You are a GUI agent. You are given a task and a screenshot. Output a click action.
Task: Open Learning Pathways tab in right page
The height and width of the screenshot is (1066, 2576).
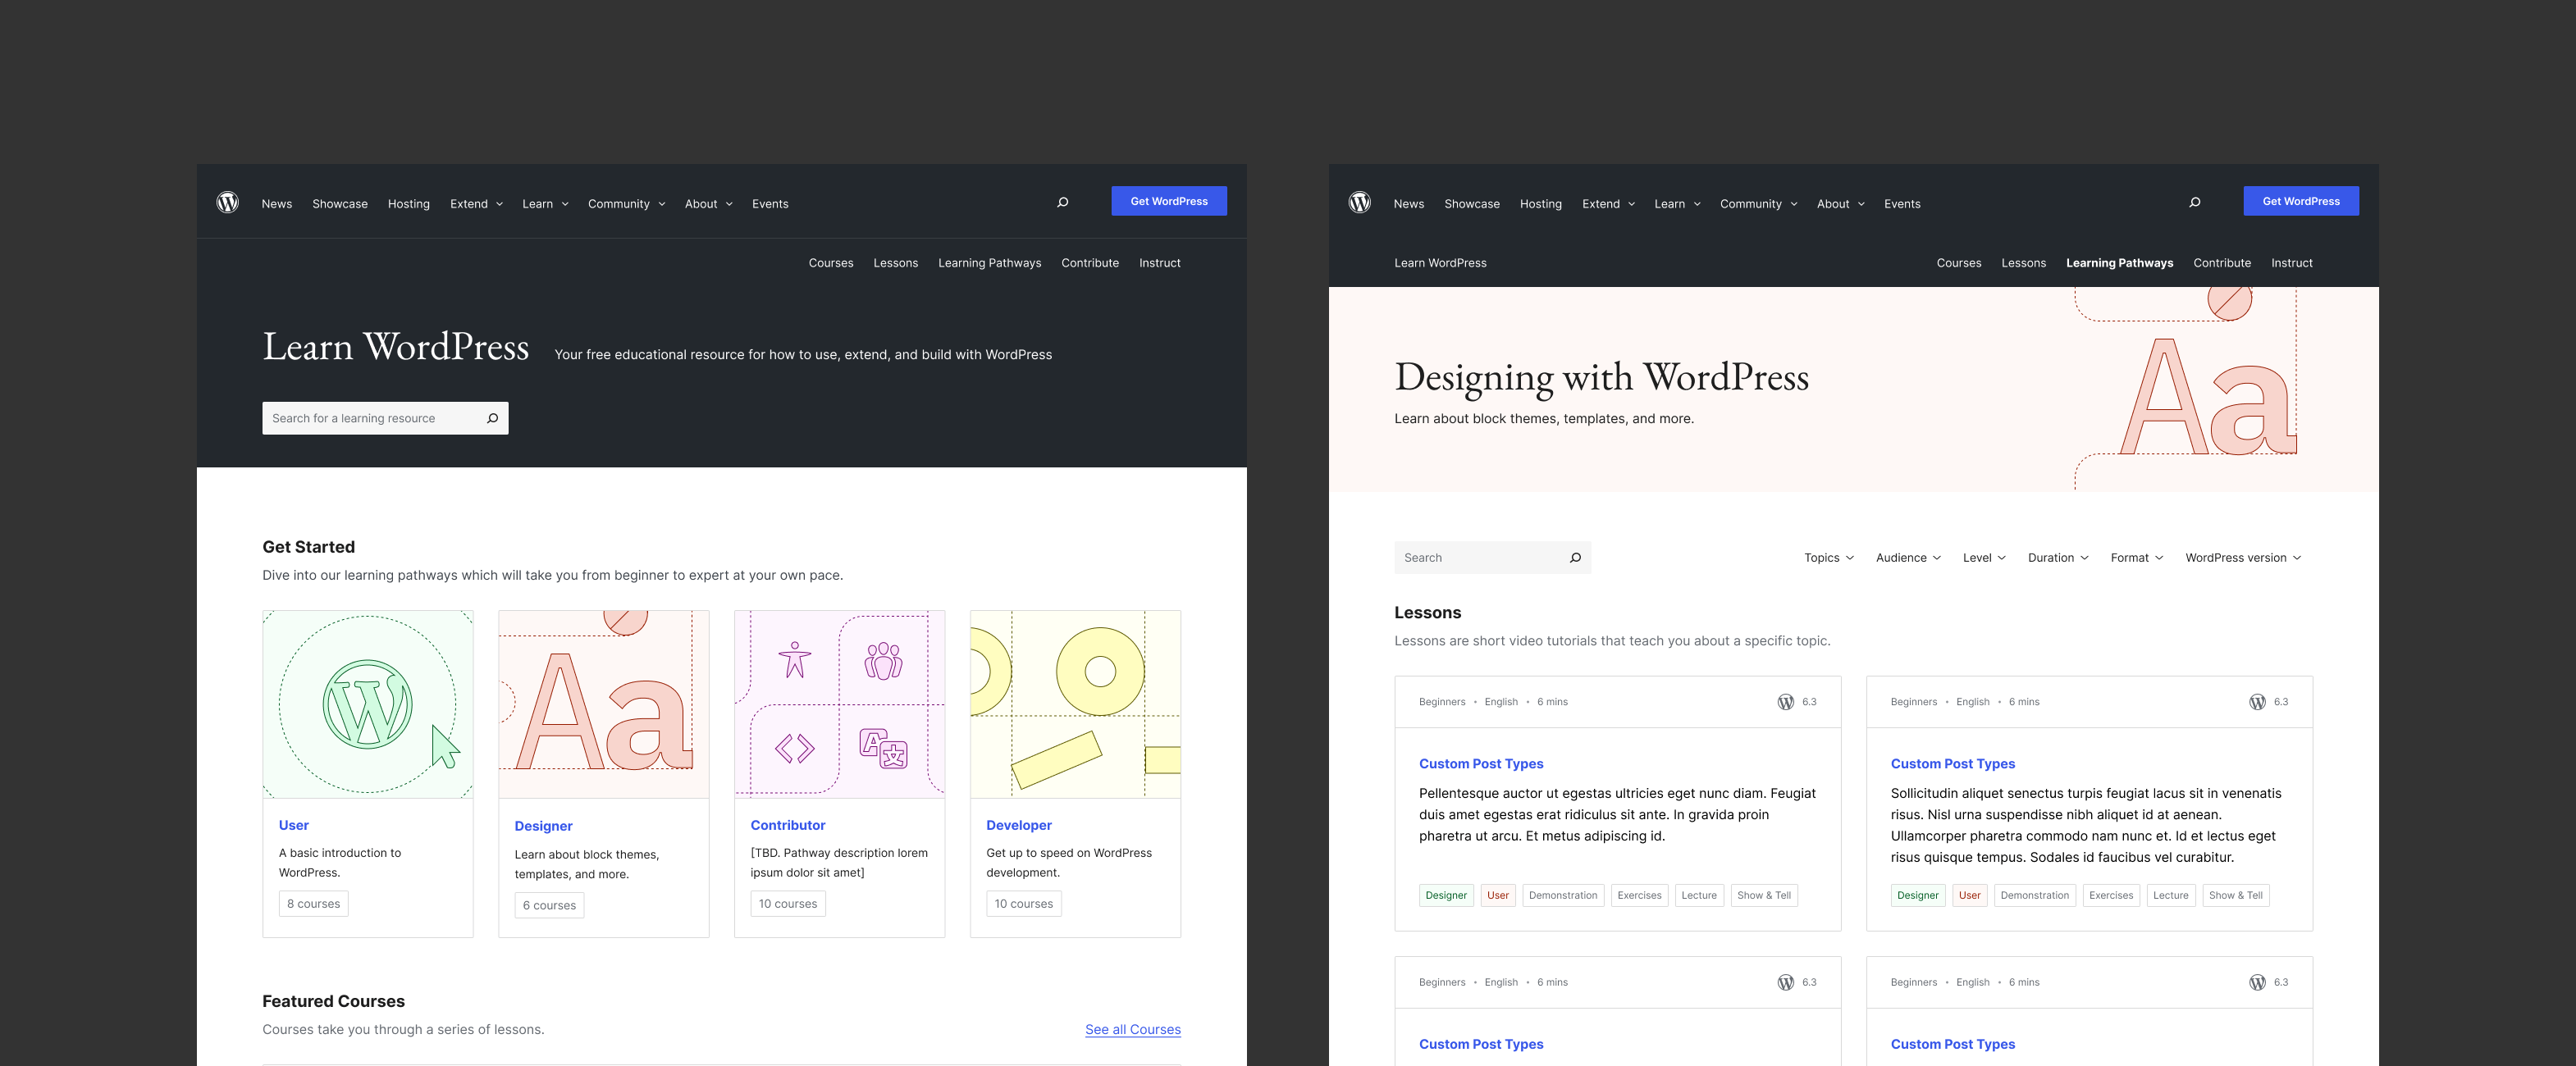coord(2119,263)
